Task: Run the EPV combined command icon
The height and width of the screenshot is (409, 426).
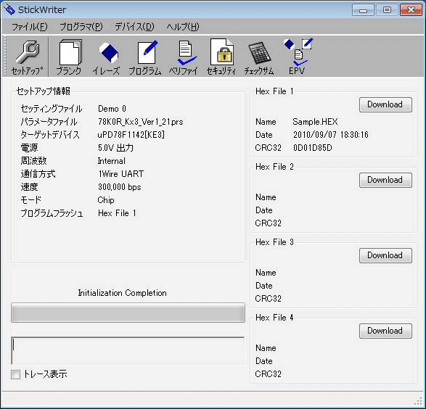Action: tap(297, 57)
